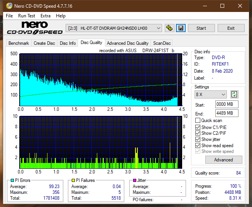The image size is (252, 207).
Task: Click the greyed Show write speed checkbox
Action: coord(198,151)
